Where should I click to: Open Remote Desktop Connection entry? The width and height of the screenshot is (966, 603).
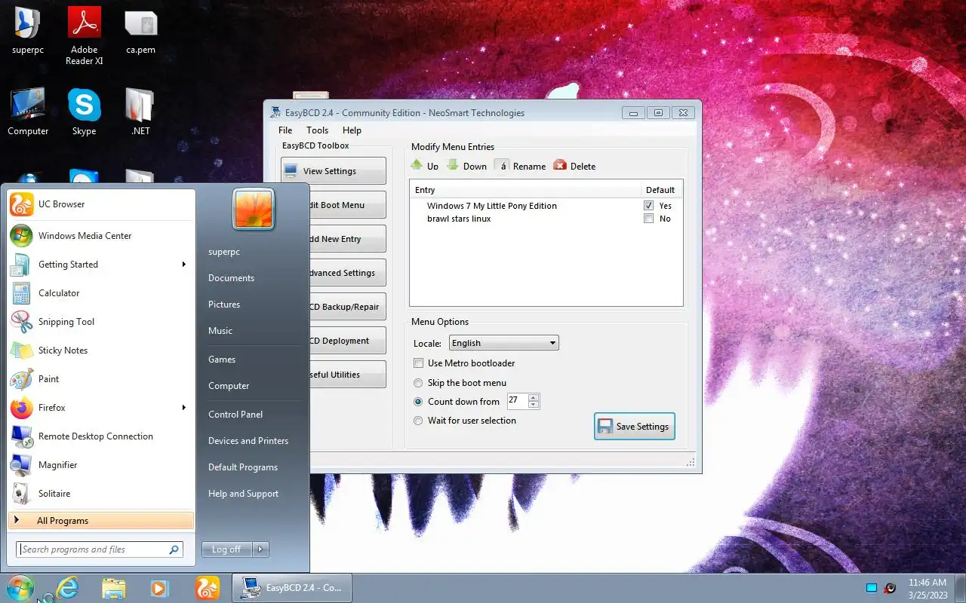click(100, 436)
